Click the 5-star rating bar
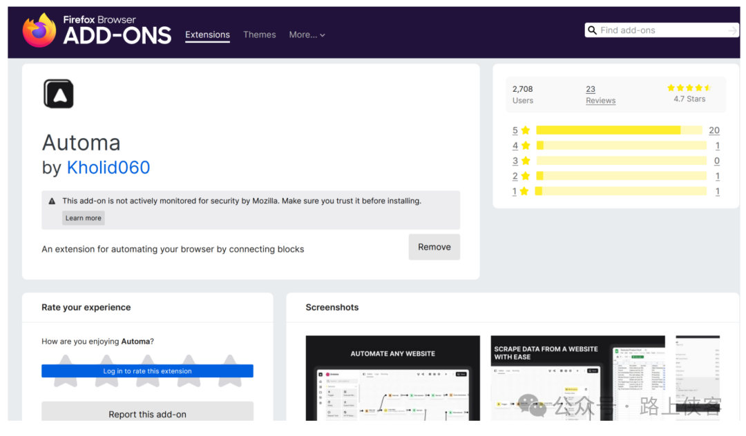746x436 pixels. (x=619, y=130)
